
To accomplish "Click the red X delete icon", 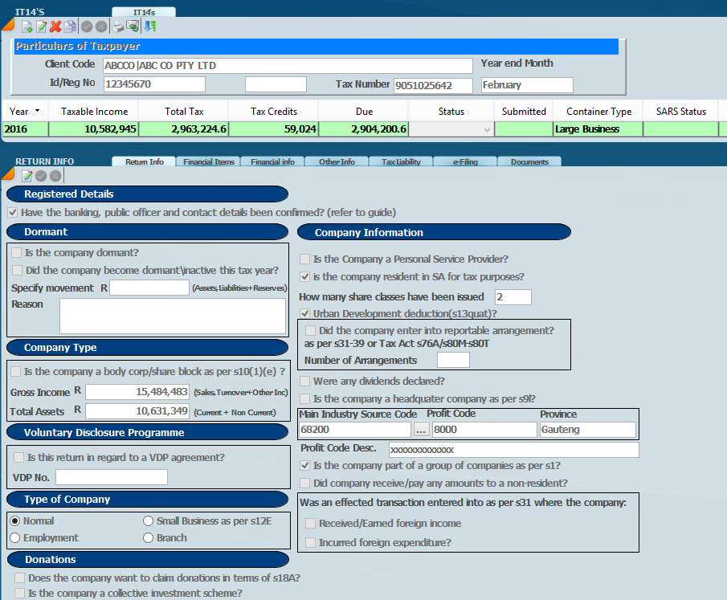I will [55, 27].
